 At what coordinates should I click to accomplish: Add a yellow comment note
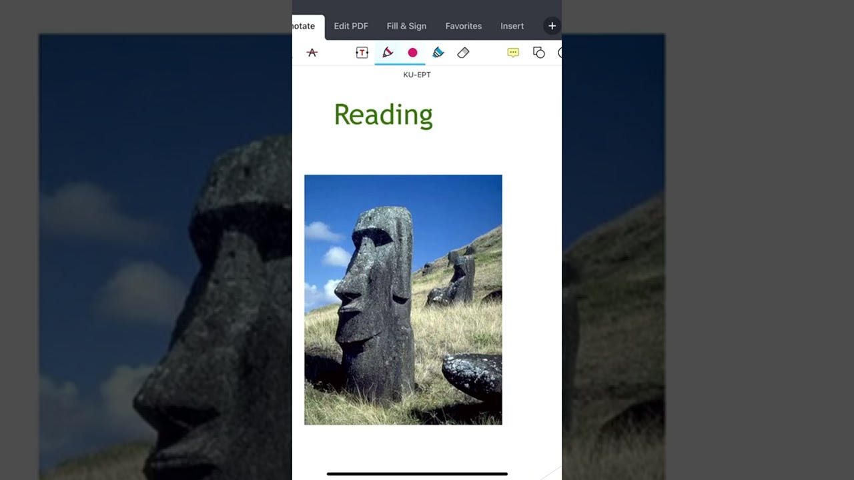pos(513,53)
